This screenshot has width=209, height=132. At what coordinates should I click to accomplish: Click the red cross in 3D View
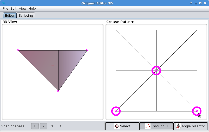click(x=53, y=66)
